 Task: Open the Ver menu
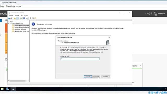pos(21,16)
